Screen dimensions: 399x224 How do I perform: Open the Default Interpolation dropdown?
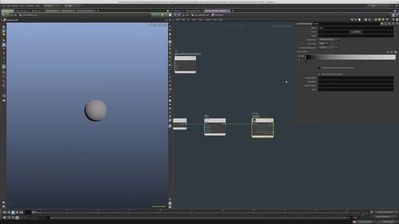coord(329,48)
